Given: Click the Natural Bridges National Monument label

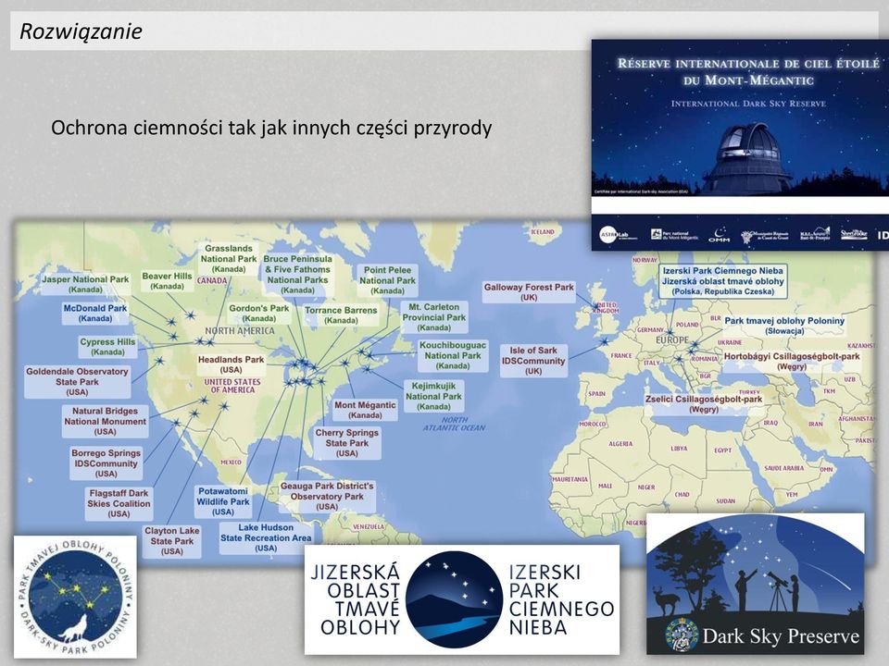Looking at the screenshot, I should click(105, 422).
